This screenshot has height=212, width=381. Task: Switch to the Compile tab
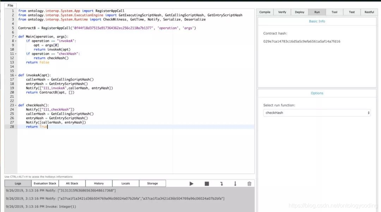[x=265, y=12]
